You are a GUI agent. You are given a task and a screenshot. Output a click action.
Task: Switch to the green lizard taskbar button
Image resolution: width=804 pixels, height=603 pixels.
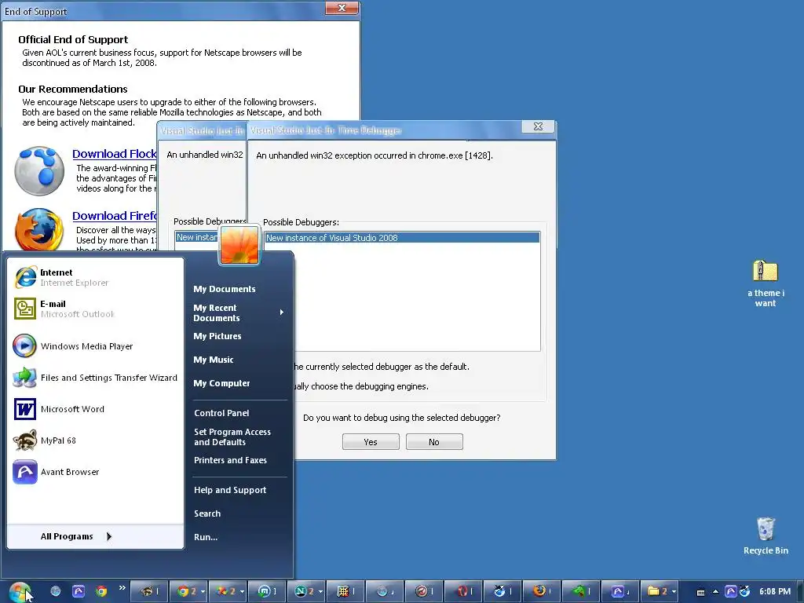pyautogui.click(x=581, y=591)
